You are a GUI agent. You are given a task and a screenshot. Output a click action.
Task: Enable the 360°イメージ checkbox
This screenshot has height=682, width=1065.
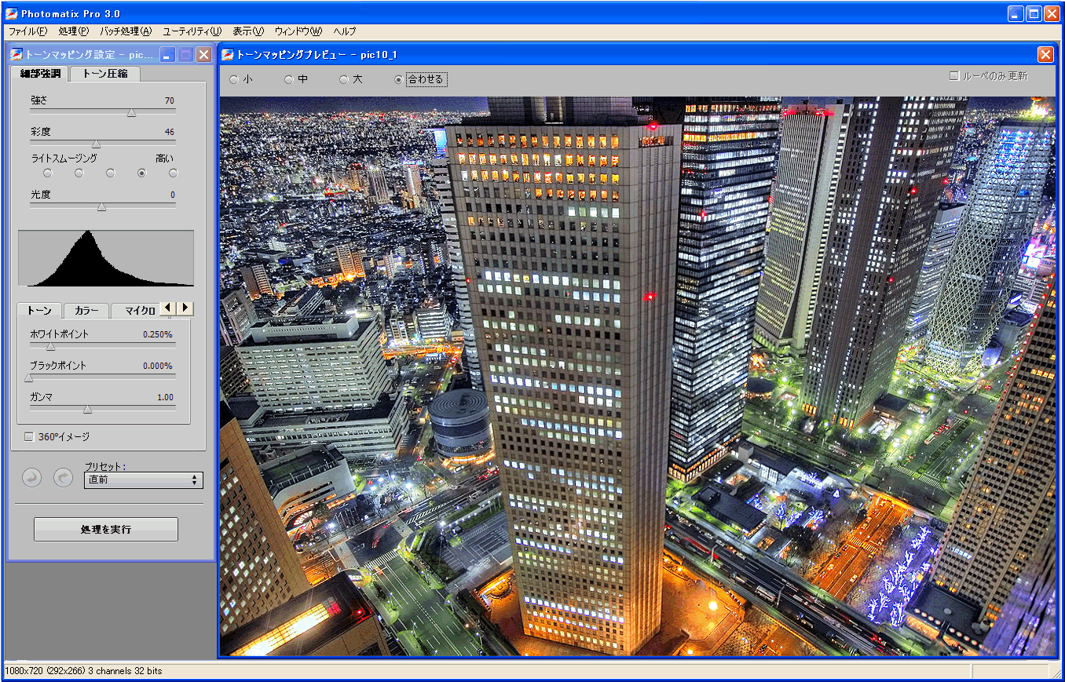tap(28, 436)
